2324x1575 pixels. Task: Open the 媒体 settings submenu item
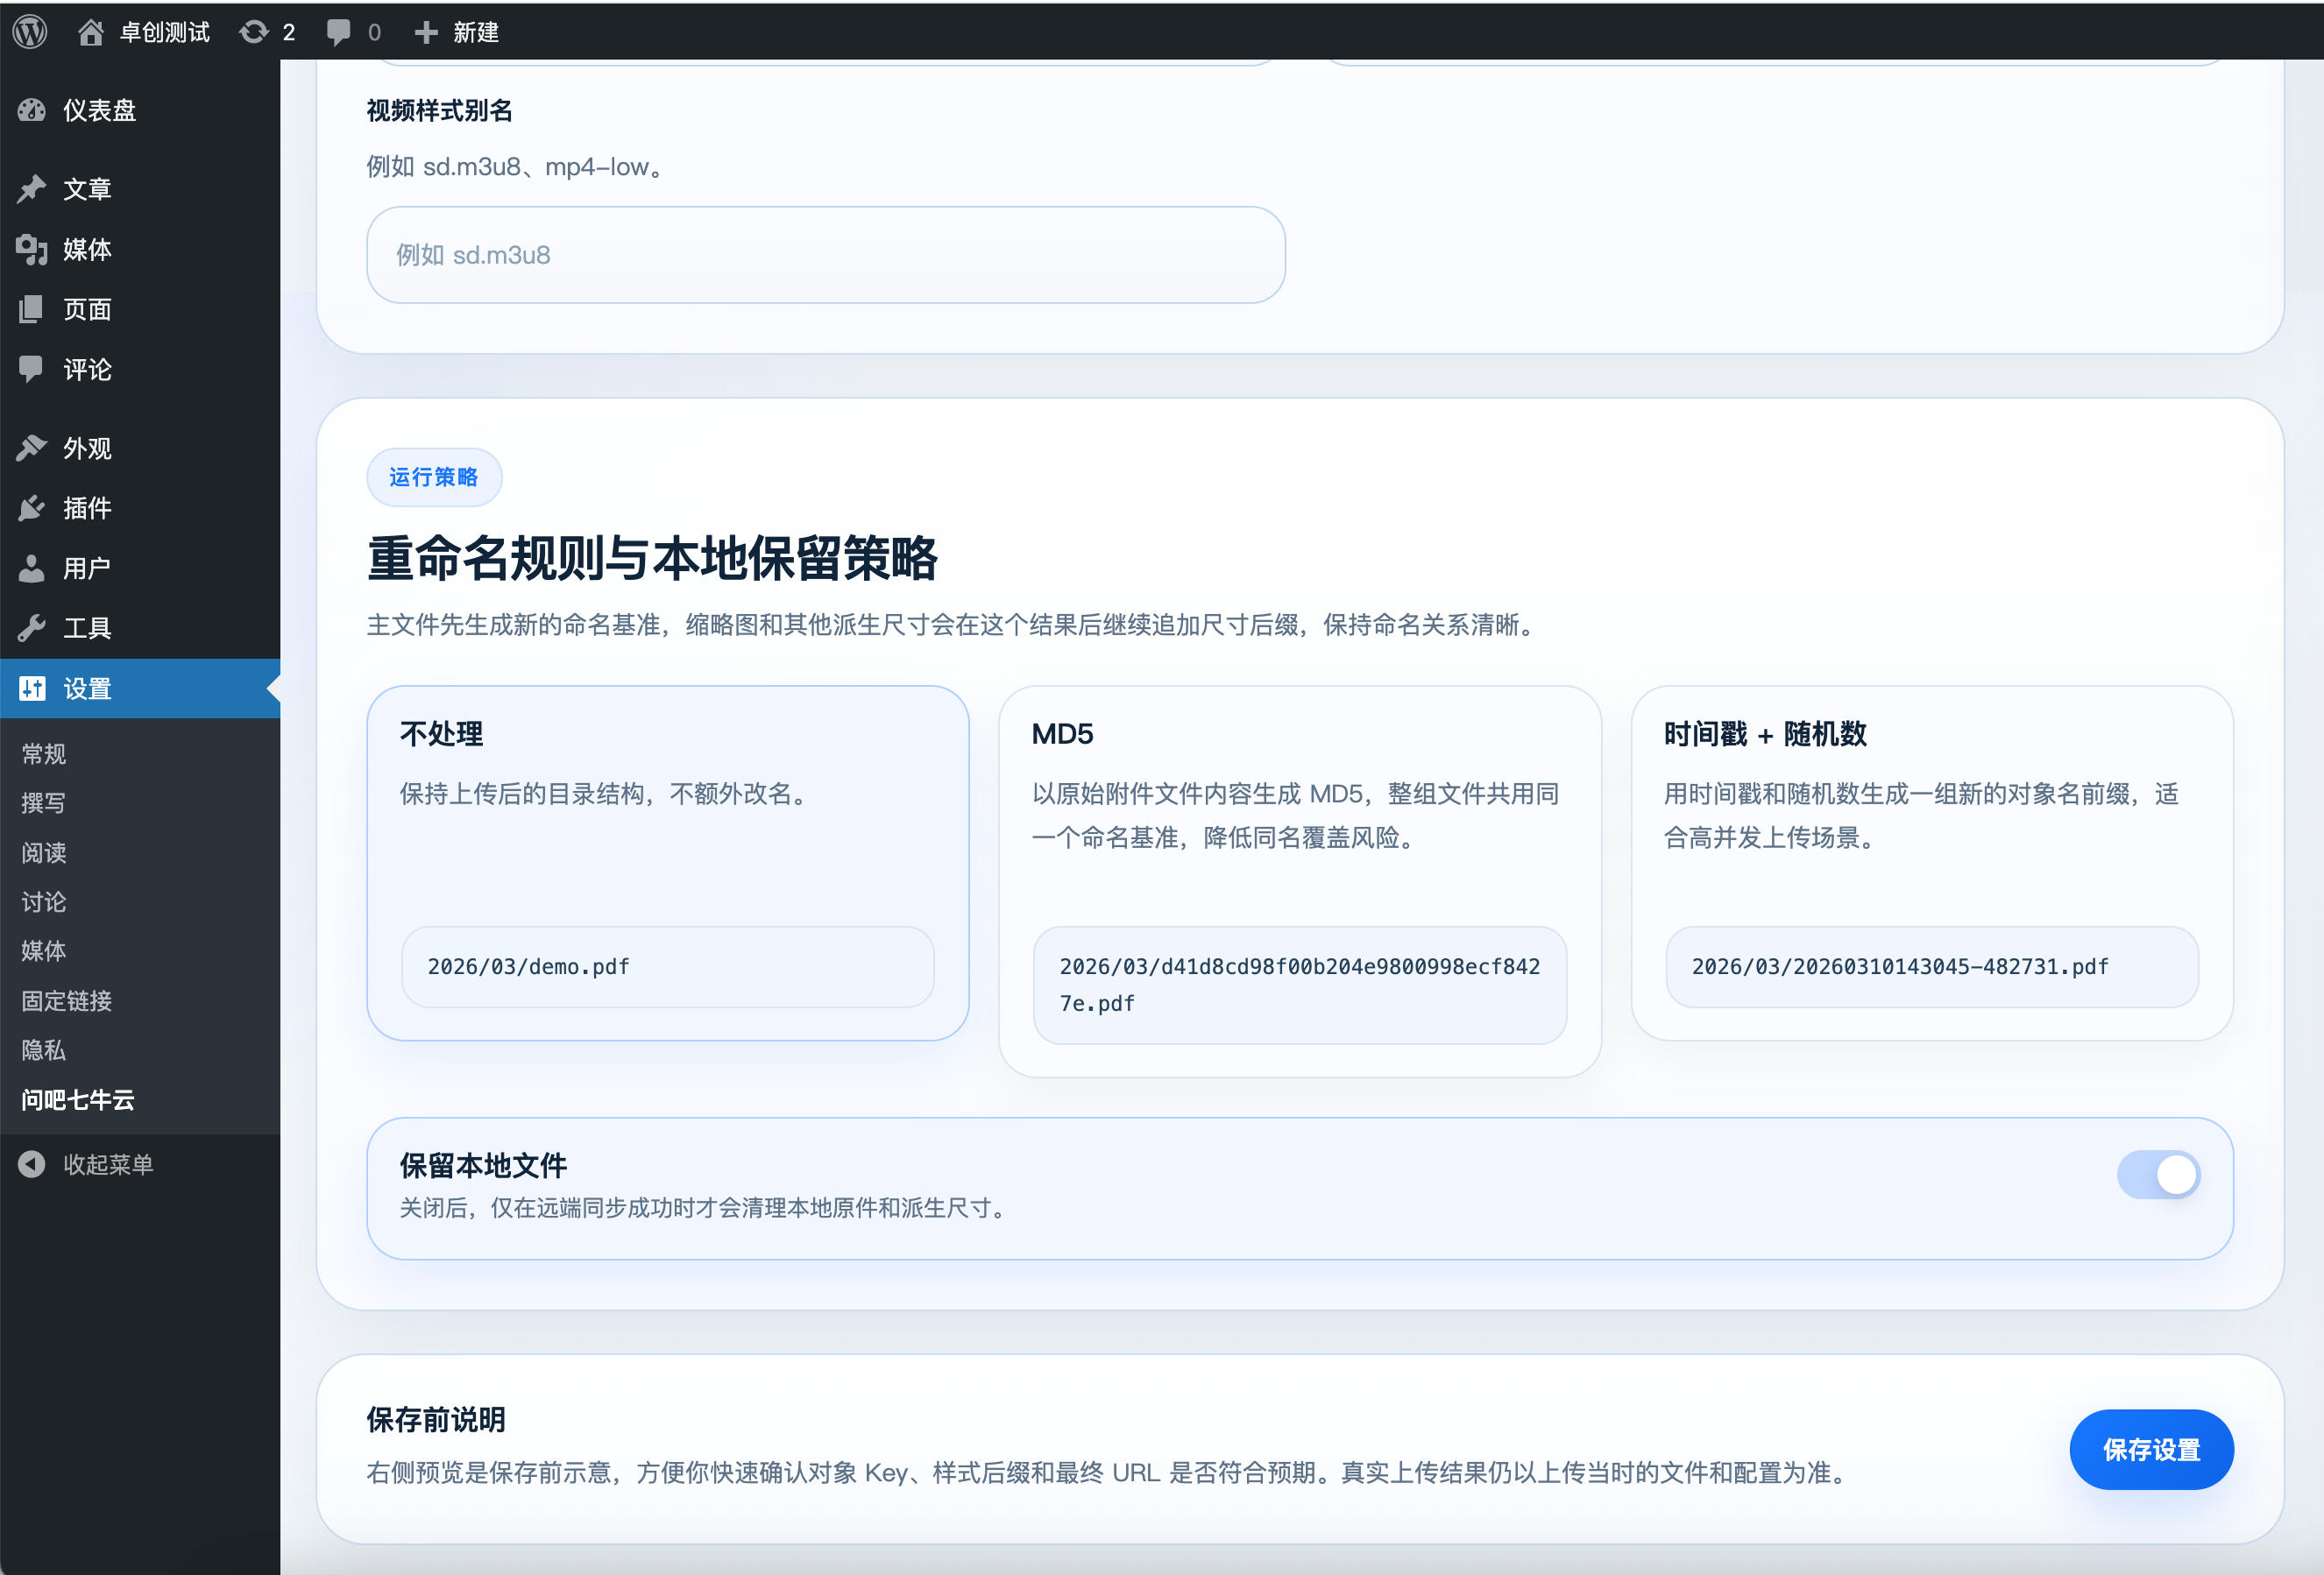click(44, 950)
